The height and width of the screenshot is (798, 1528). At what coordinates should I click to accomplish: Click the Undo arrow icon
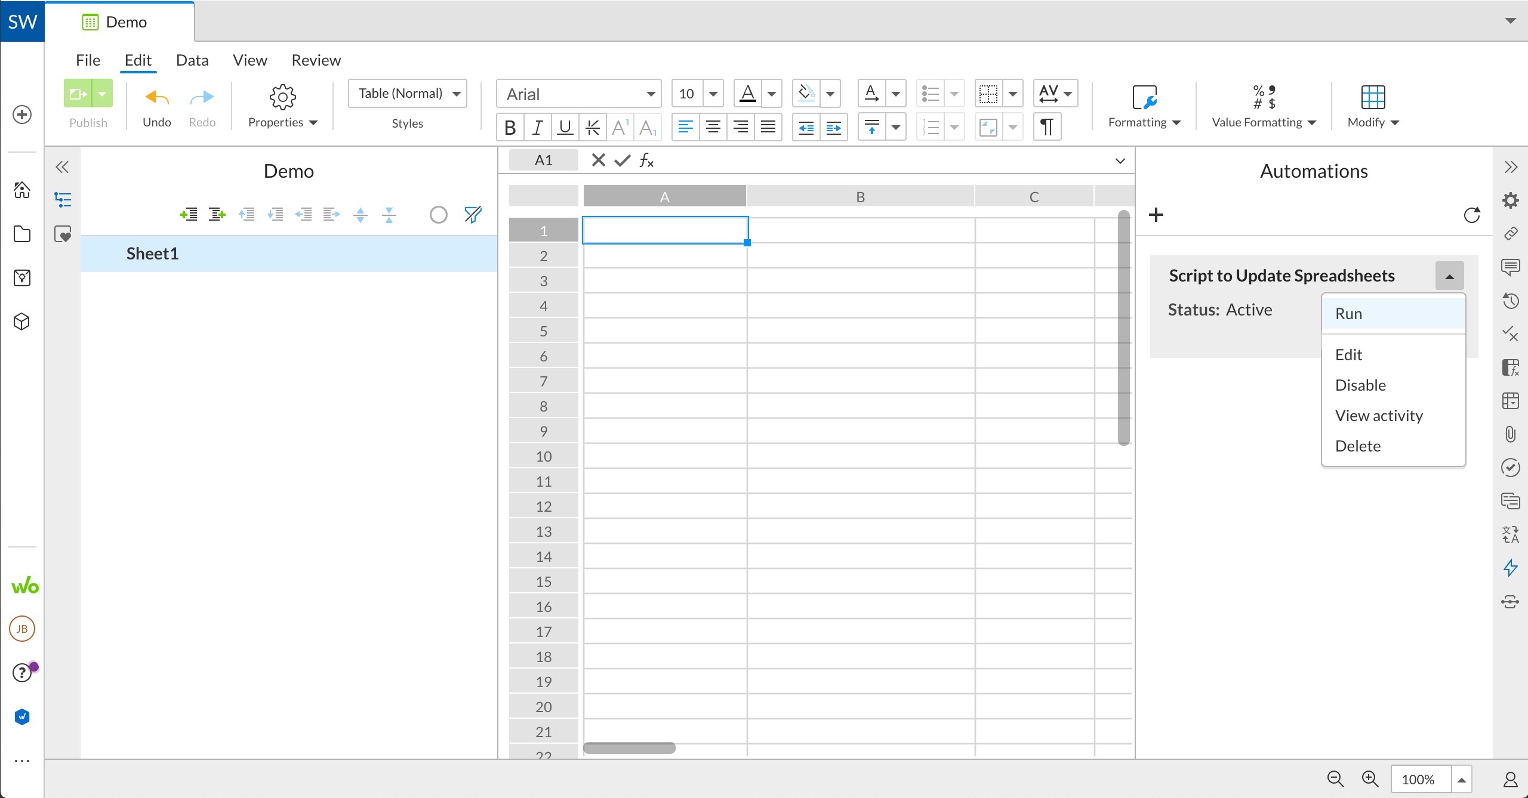point(157,97)
